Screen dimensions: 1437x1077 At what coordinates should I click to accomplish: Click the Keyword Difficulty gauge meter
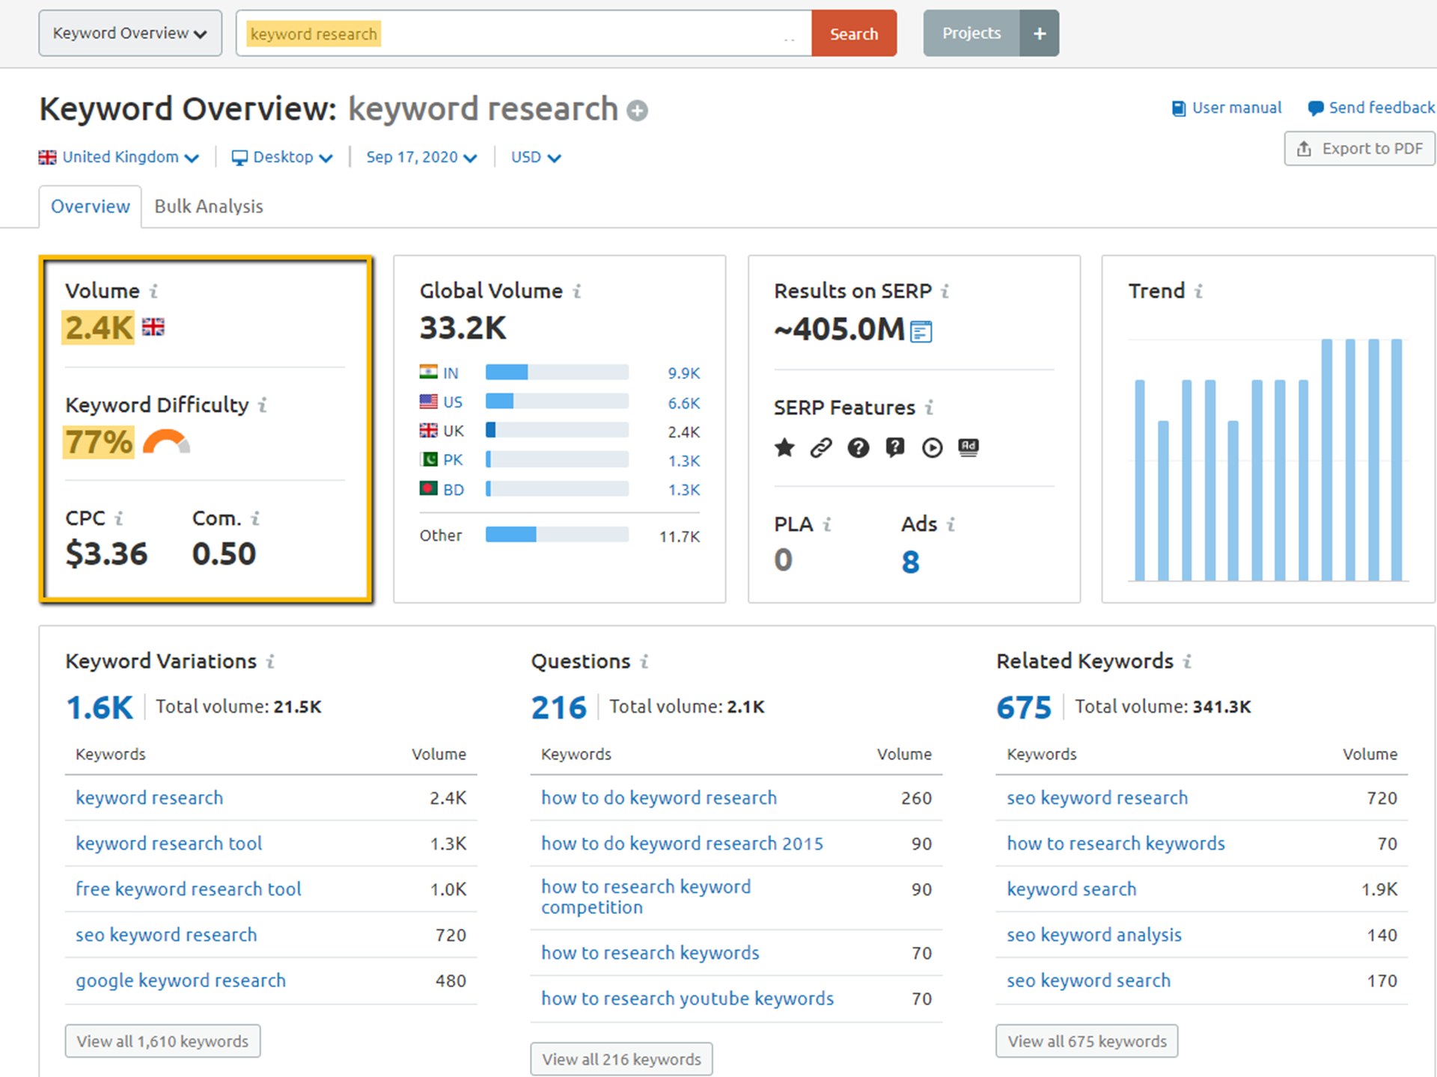pyautogui.click(x=168, y=443)
